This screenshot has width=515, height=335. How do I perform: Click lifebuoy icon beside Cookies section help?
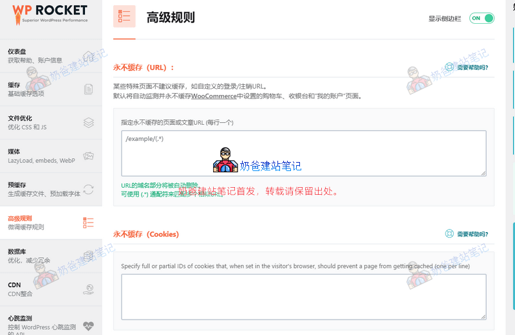(x=449, y=233)
